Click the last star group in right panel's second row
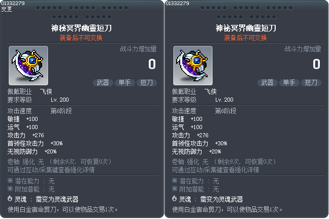The image size is (329, 219). click(x=262, y=17)
